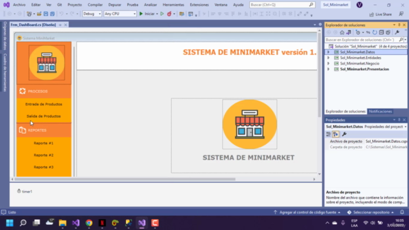Open Cuadro de herramientas side tab
Screen dimensions: 409x230
click(x=4, y=72)
